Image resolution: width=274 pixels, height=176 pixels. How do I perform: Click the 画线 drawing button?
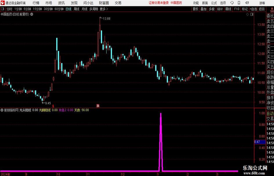pyautogui.click(x=228, y=9)
